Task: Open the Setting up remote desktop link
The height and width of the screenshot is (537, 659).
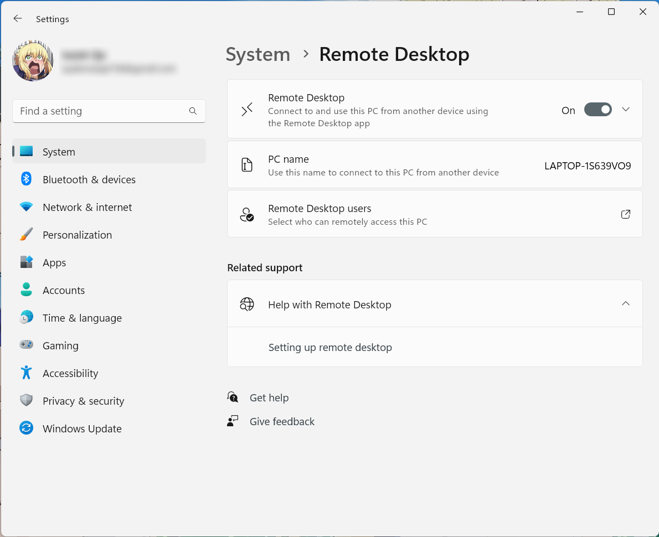Action: 330,347
